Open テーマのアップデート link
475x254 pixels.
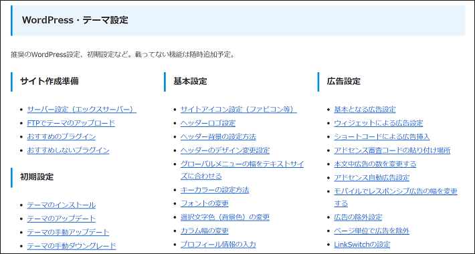click(61, 219)
